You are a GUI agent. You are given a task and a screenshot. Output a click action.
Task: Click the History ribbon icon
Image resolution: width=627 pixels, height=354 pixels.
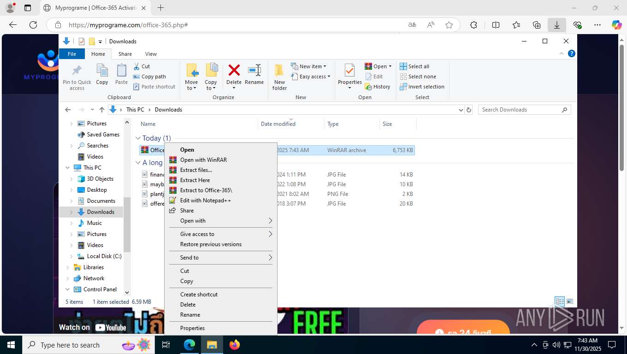click(x=368, y=87)
